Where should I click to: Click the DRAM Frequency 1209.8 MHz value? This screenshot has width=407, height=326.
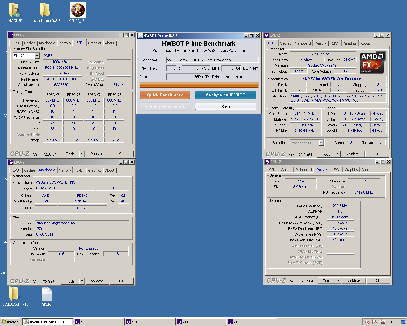click(340, 206)
